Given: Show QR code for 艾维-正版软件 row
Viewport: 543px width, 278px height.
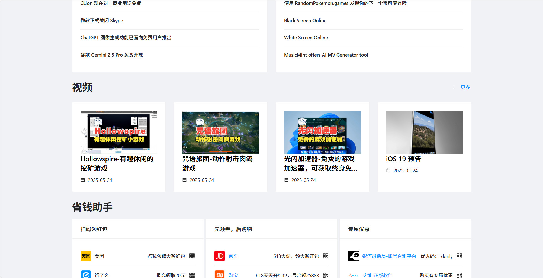Looking at the screenshot, I should pos(459,275).
